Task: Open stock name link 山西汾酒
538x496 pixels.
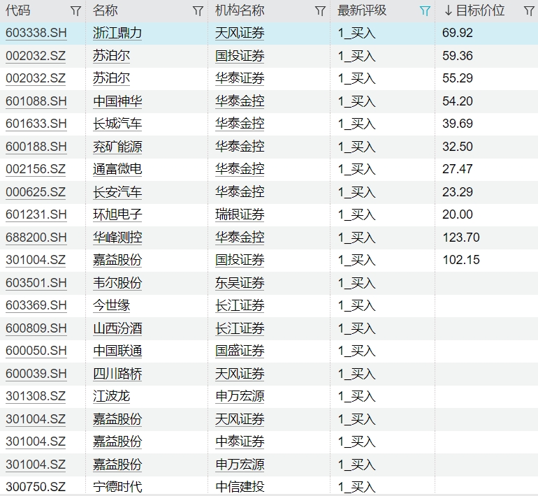Action: [117, 328]
